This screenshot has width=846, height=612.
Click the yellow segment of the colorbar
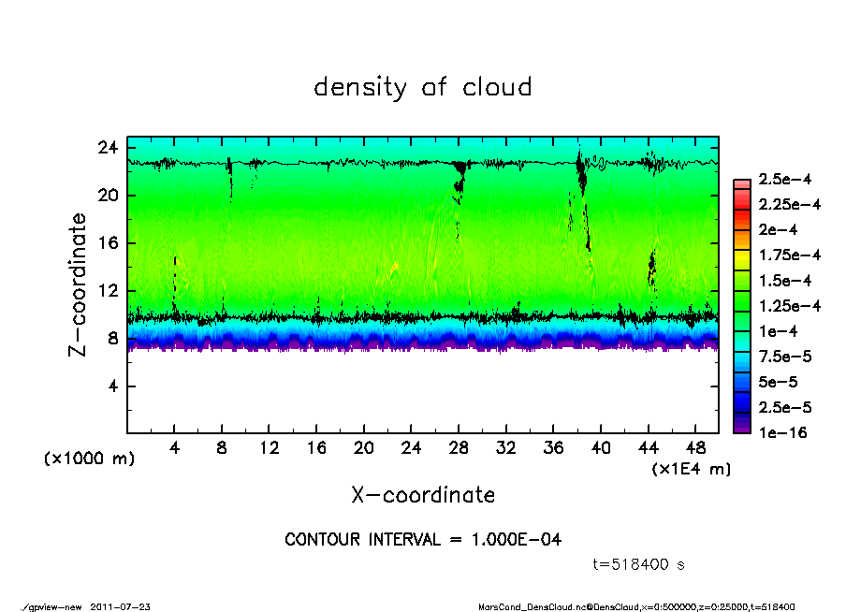click(x=742, y=260)
